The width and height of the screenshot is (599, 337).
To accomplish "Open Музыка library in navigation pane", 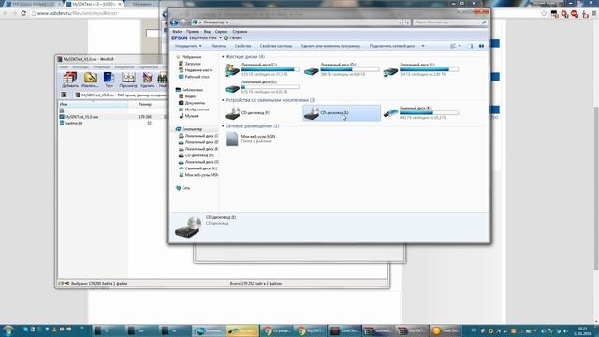I will click(x=189, y=116).
